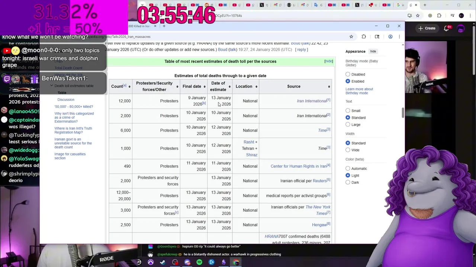This screenshot has width=476, height=267.
Task: Set text size to Small
Action: click(348, 111)
